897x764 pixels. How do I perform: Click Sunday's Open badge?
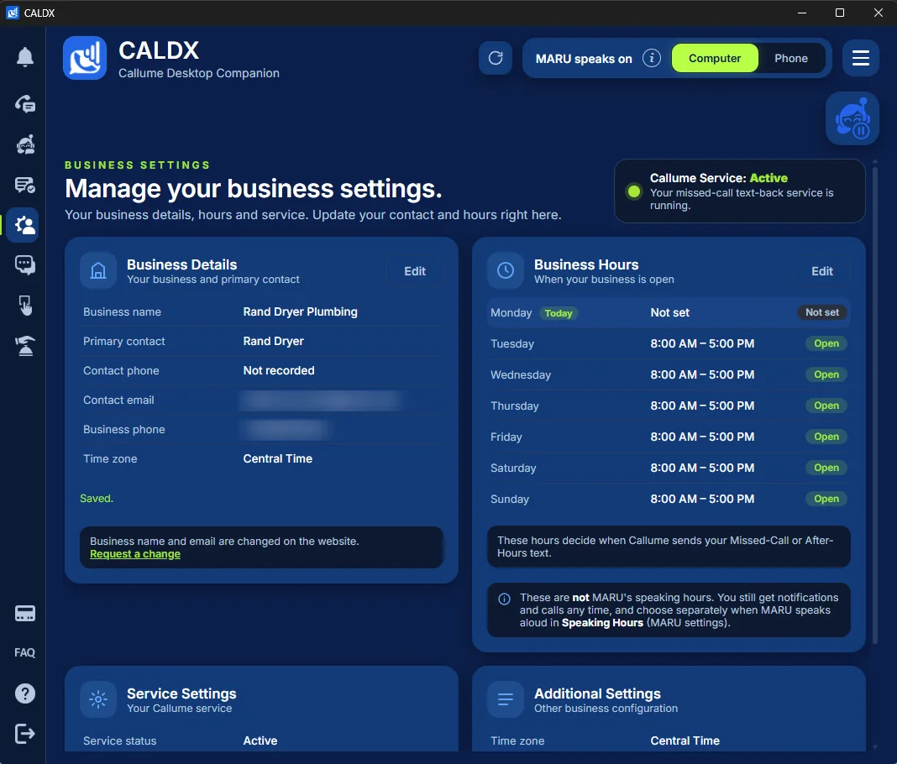pyautogui.click(x=826, y=499)
